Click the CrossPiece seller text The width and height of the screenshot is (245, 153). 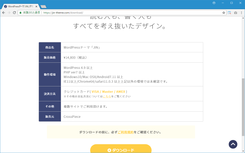tap(72, 117)
